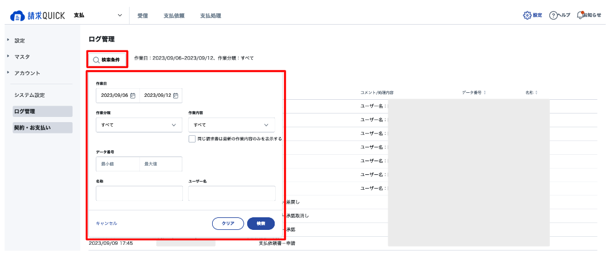Click the 検索条件 search conditions button
The height and width of the screenshot is (262, 613).
pyautogui.click(x=107, y=60)
